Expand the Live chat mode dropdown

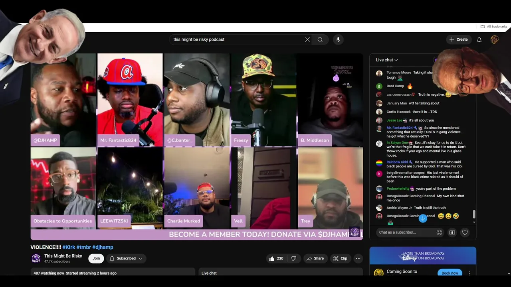tap(387, 60)
